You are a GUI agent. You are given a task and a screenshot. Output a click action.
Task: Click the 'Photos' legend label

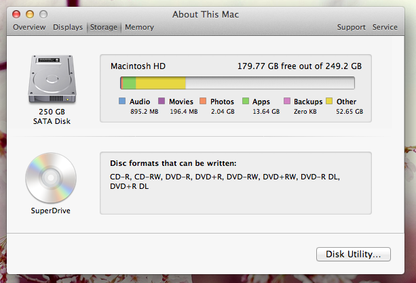pyautogui.click(x=222, y=102)
